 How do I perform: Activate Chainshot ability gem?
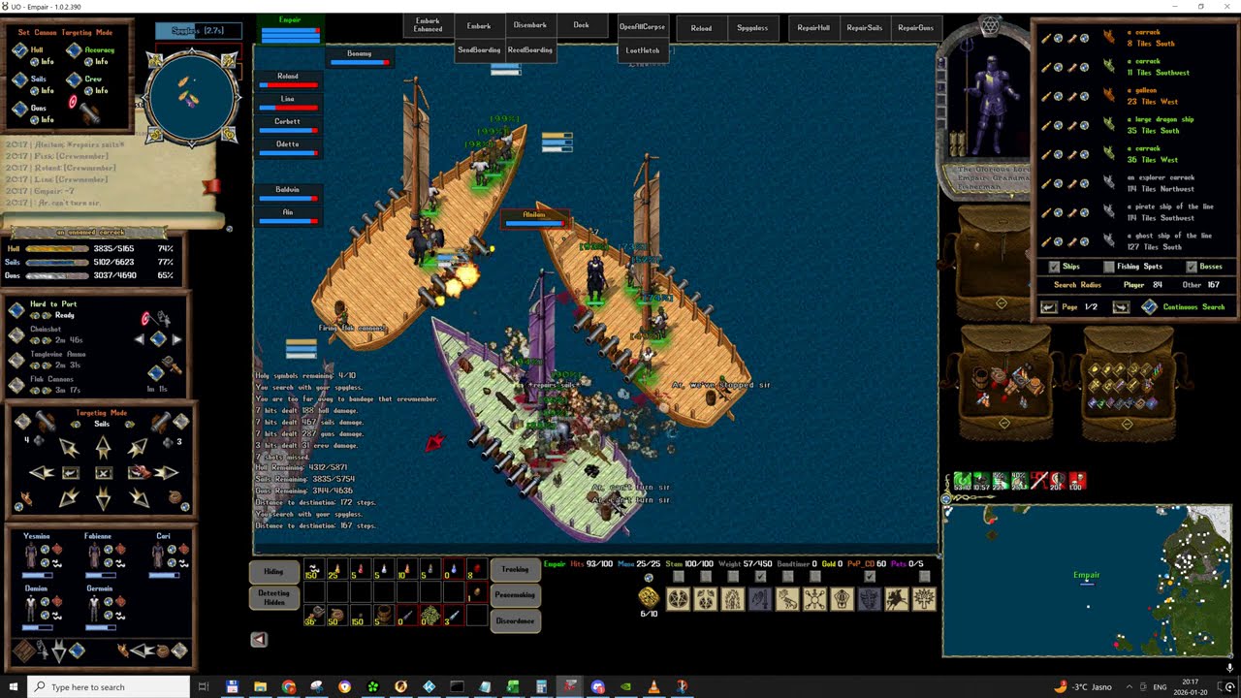click(x=16, y=334)
